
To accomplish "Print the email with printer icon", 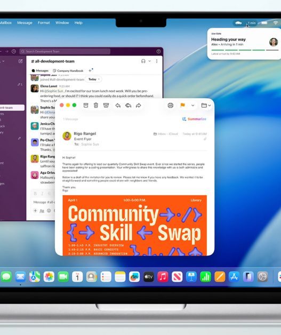I will (171, 105).
